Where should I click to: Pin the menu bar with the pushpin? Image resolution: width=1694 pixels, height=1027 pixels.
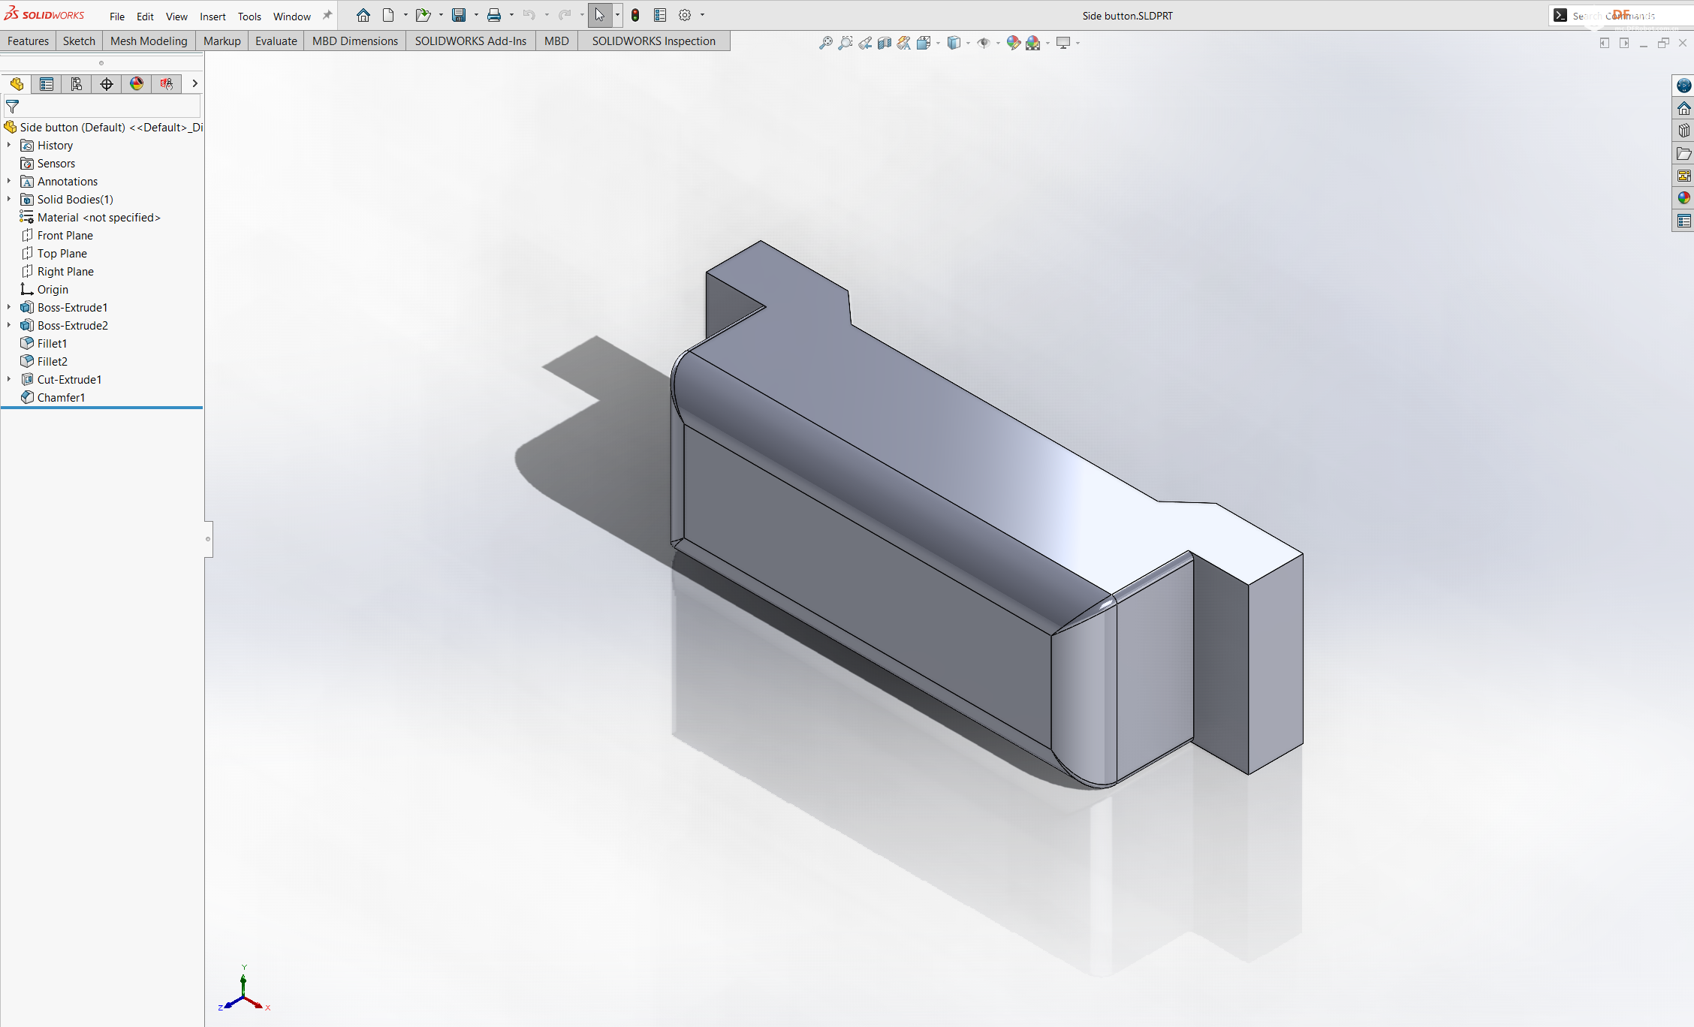click(327, 15)
